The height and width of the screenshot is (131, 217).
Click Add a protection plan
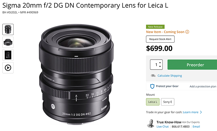click(x=203, y=87)
